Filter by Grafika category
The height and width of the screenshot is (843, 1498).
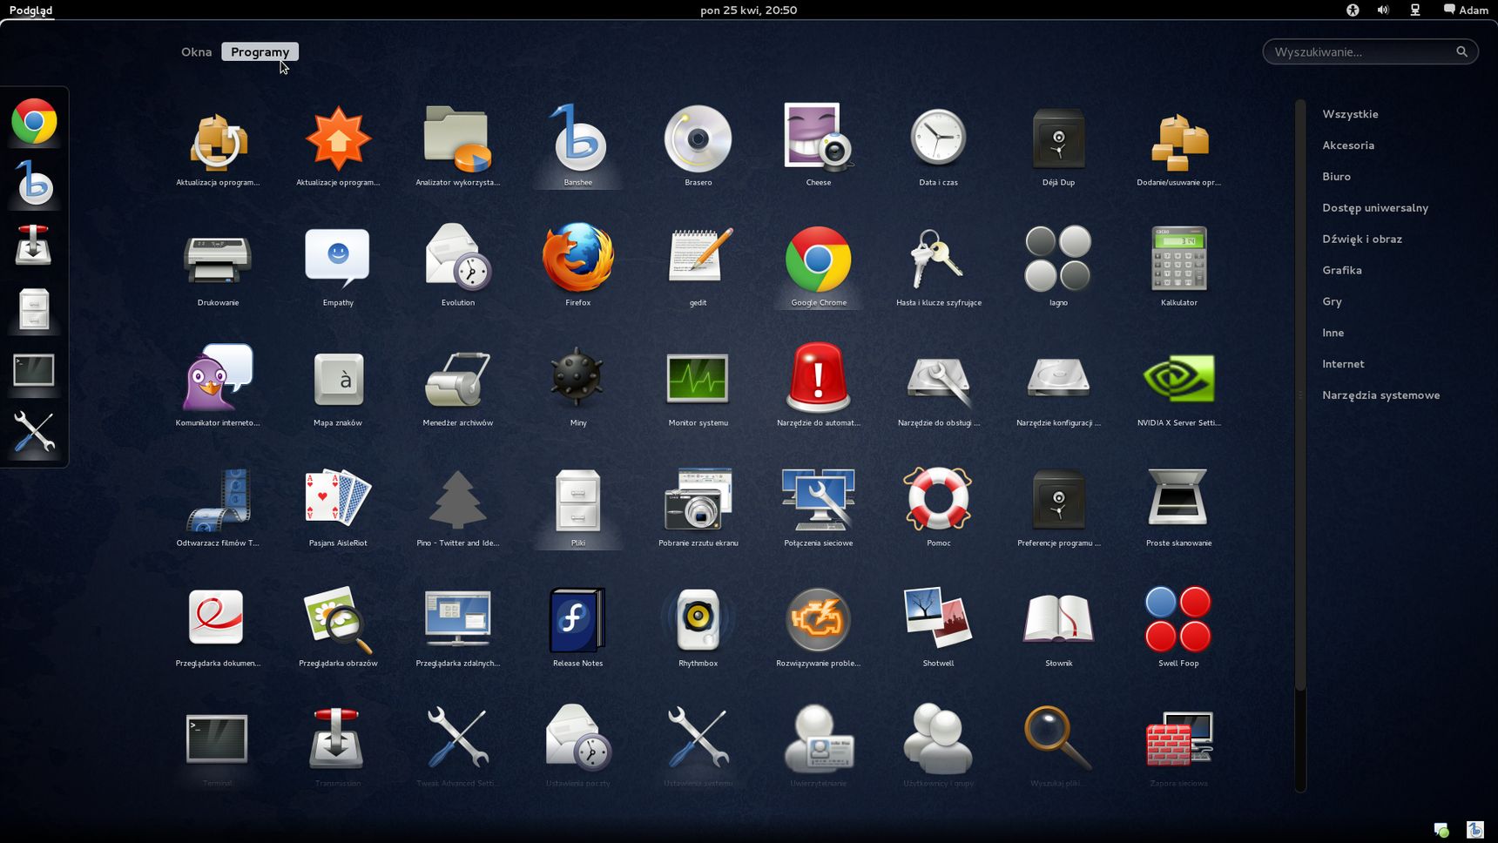[1341, 271]
